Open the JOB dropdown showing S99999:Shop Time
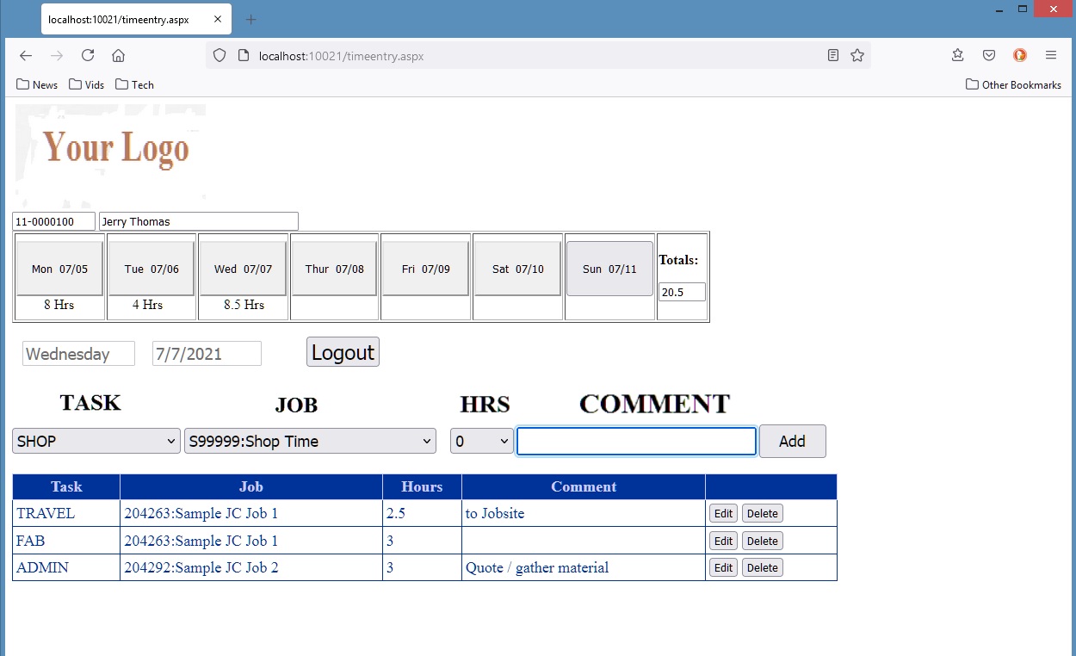1076x656 pixels. 310,441
